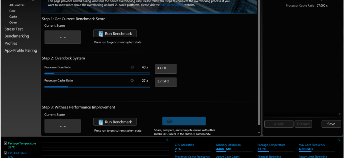Open the monitor panel wrench settings icon

[339, 140]
